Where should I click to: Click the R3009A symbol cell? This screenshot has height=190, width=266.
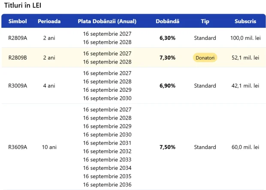[x=18, y=86]
